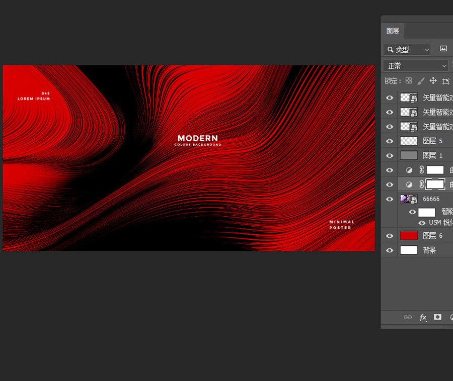Viewport: 453px width, 381px height.
Task: Select the 图层 6 layer name
Action: [432, 236]
